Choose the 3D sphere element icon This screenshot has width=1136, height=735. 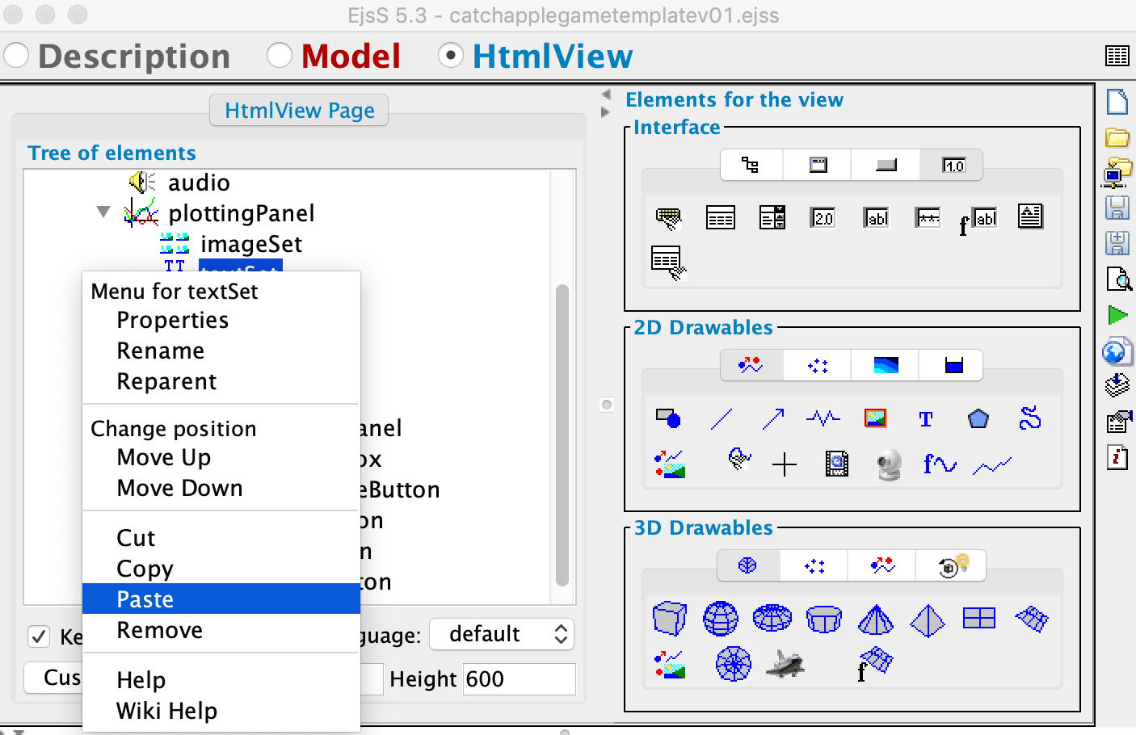pyautogui.click(x=721, y=619)
